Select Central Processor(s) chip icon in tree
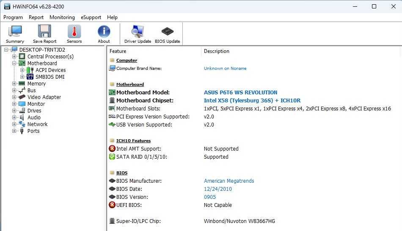402x231 pixels. coord(22,56)
